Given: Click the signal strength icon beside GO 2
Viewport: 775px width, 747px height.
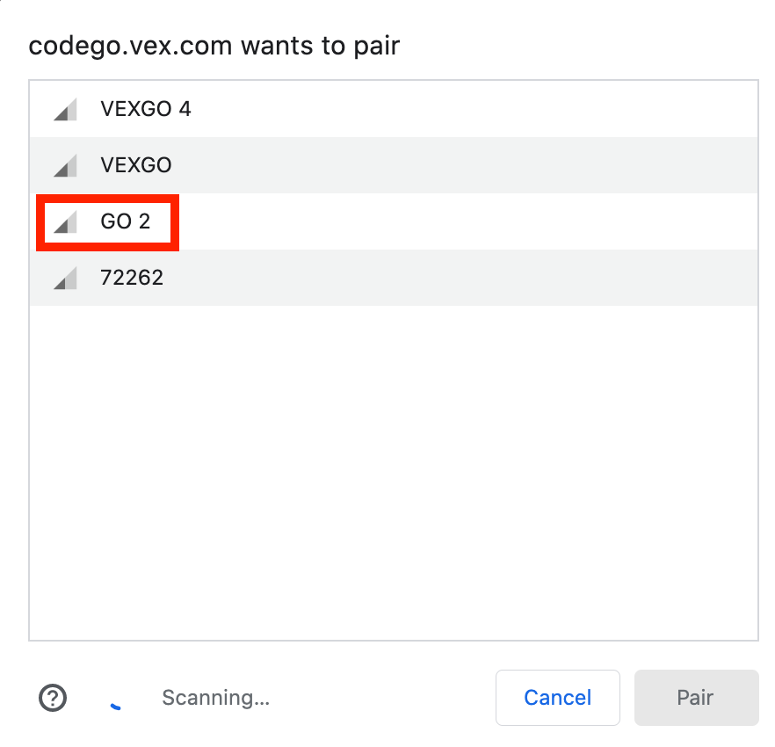Looking at the screenshot, I should (x=65, y=221).
